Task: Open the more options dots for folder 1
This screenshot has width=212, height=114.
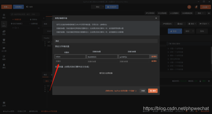Action: pyautogui.click(x=39, y=28)
